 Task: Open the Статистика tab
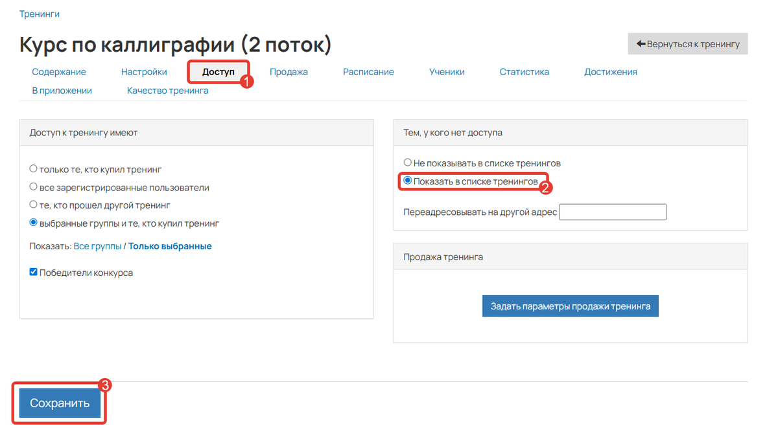point(524,71)
